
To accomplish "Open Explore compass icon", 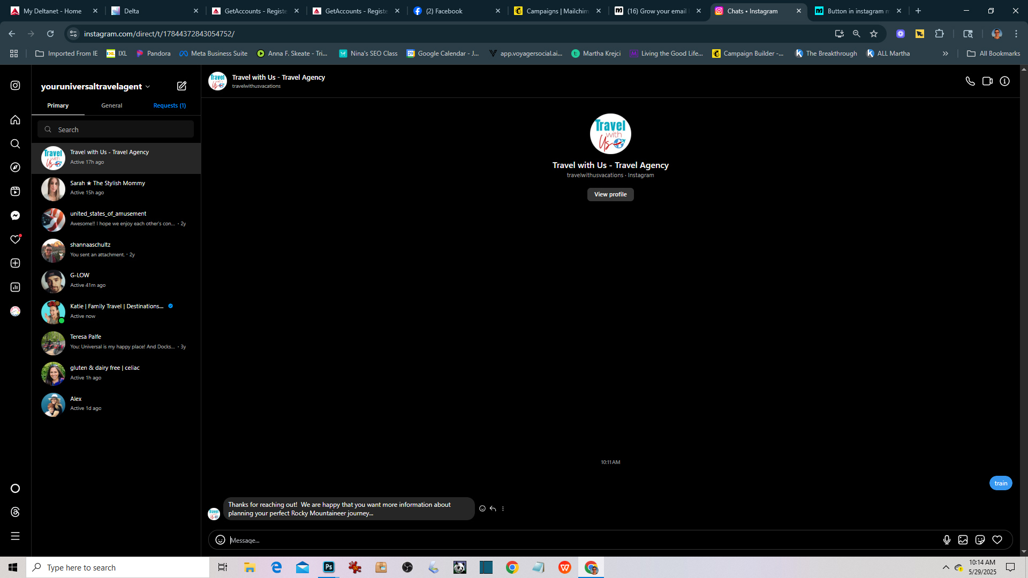I will (x=15, y=168).
